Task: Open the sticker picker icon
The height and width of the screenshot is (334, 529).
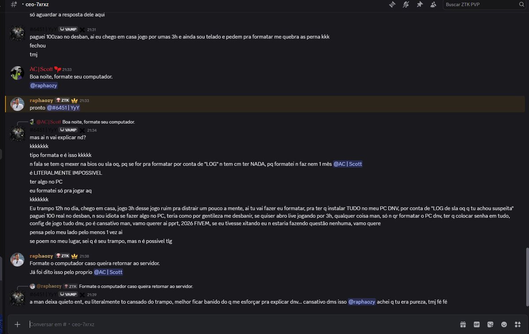Action: (490, 324)
